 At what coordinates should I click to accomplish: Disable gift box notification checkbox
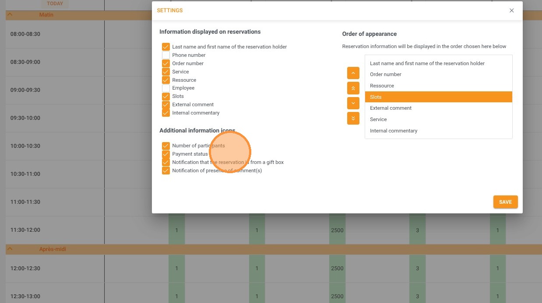click(x=165, y=162)
